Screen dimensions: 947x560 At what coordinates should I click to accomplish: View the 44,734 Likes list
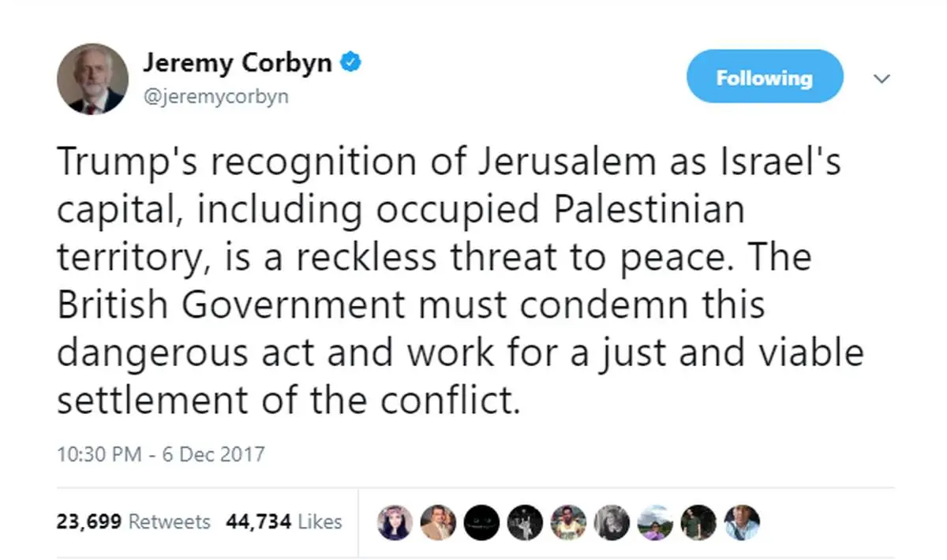(284, 521)
